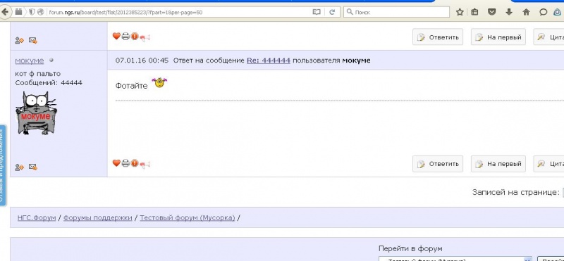
Task: Open the Тестовый форум (Мусорка) breadcrumb link
Action: point(187,217)
